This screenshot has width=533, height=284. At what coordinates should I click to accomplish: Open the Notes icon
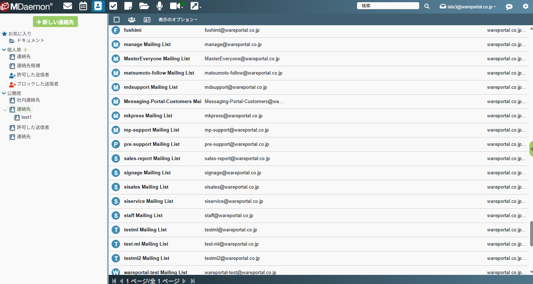128,6
